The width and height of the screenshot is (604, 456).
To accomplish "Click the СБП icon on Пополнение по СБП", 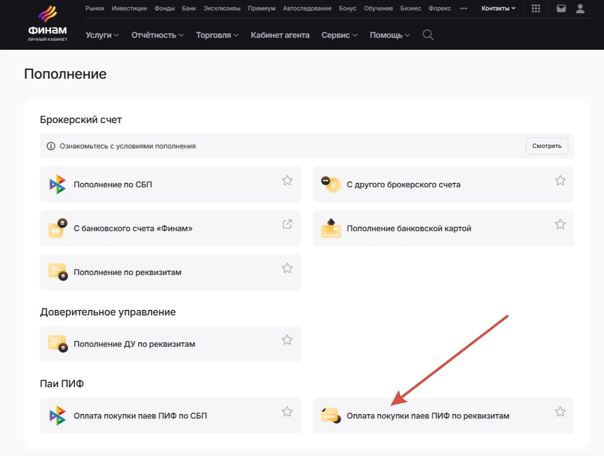I will (57, 184).
